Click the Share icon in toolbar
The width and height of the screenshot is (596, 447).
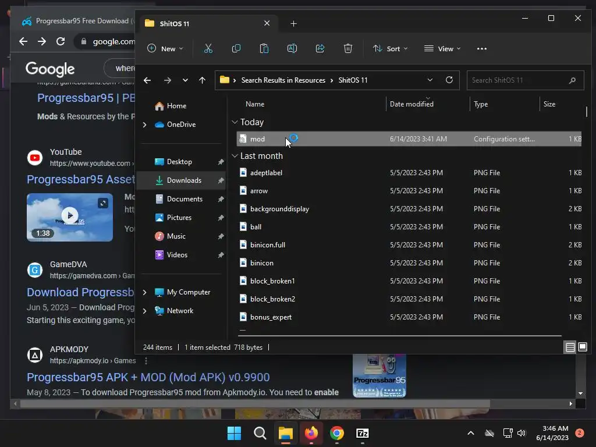tap(320, 49)
